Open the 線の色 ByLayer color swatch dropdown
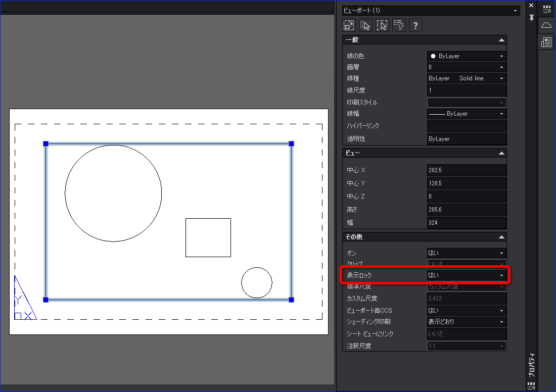Screen dimensions: 556x392 pos(467,56)
